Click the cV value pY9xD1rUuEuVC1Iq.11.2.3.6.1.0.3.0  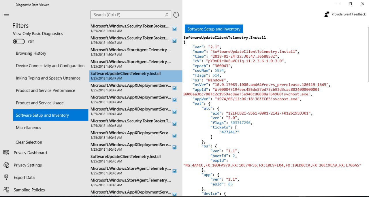[245, 61]
